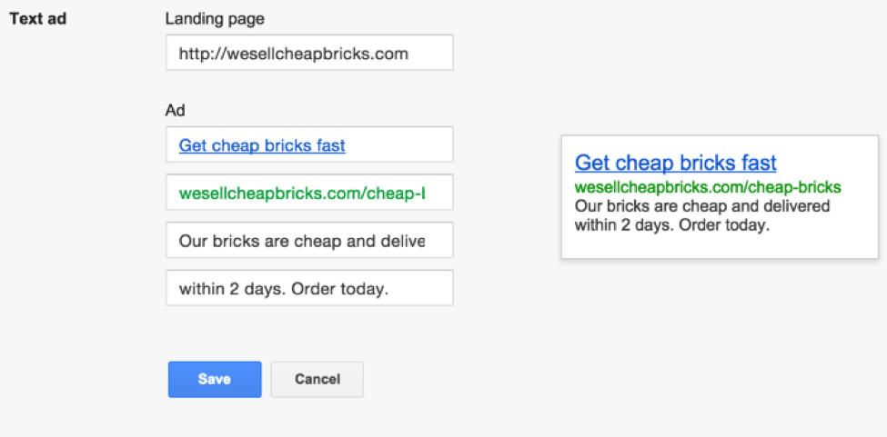Screen dimensions: 887x437
Task: Open the preview headline link 'Get cheap bricks fast'
Action: click(675, 163)
